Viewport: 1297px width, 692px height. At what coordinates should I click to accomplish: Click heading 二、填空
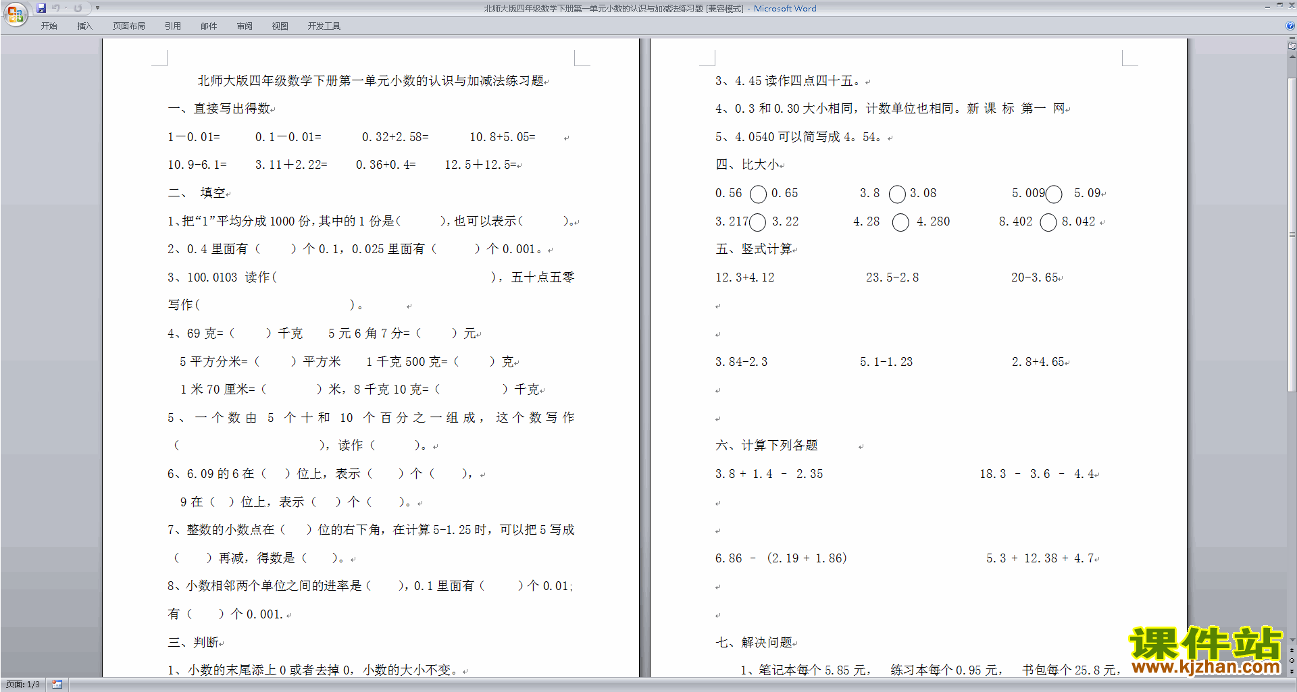[197, 193]
